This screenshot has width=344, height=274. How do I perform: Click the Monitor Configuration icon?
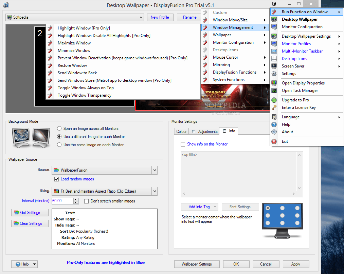[274, 26]
